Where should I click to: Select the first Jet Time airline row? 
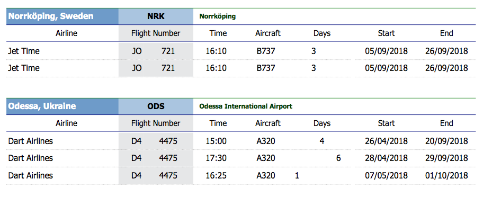point(241,51)
